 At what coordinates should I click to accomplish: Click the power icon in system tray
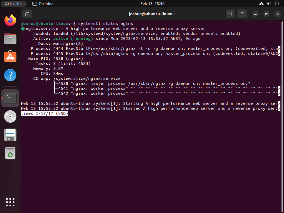pyautogui.click(x=277, y=4)
